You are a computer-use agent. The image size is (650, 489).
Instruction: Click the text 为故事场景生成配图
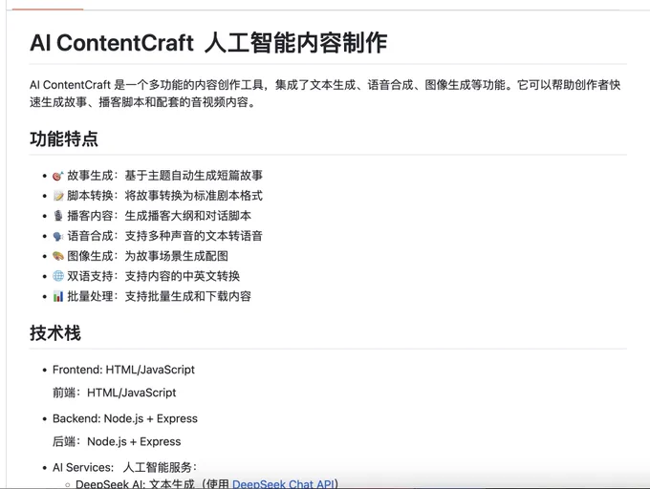[x=176, y=256]
